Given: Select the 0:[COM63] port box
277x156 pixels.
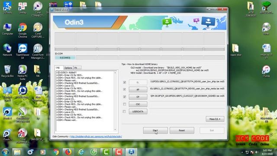Looking at the screenshot, I should click(65, 58).
